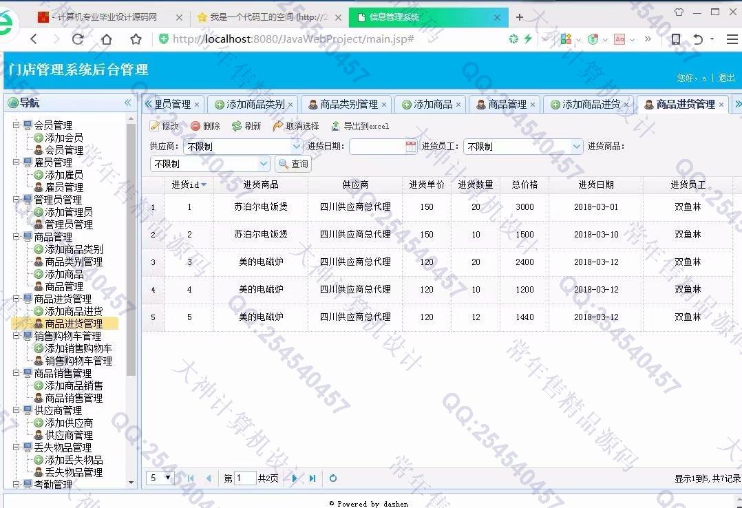Click the 修改 edit pencil icon
Viewport: 742px width, 508px height.
click(154, 126)
